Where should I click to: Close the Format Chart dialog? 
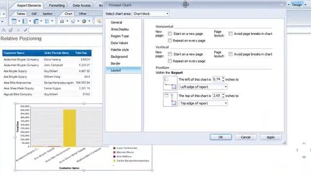[x=282, y=5]
